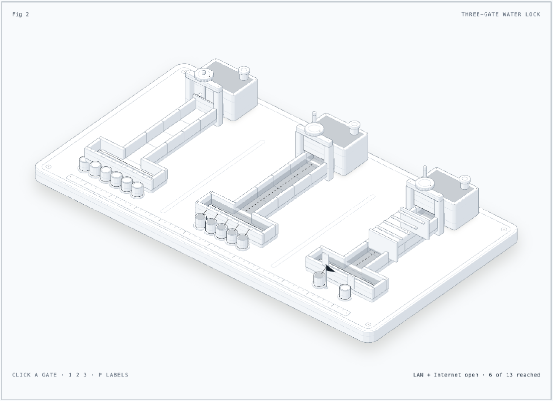Select the leftmost cylinder in the first basin
553x401 pixels.
coord(84,164)
